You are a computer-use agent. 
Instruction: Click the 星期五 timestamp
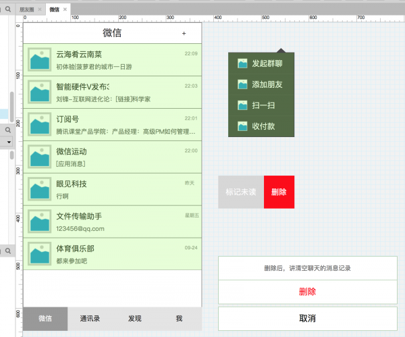click(192, 215)
